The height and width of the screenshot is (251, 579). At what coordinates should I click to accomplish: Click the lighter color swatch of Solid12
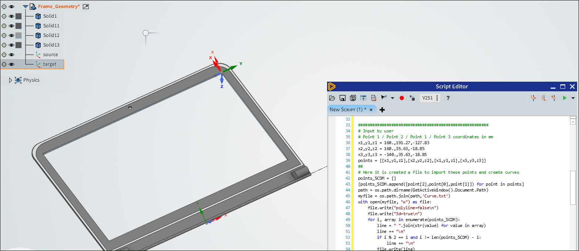[x=18, y=35]
